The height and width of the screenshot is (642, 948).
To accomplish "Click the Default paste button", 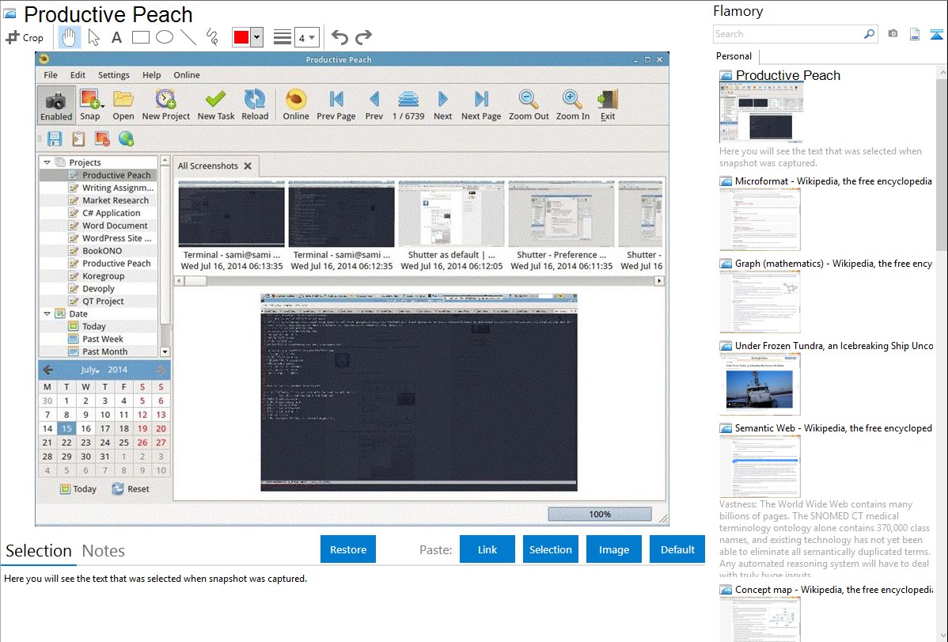I will tap(677, 549).
